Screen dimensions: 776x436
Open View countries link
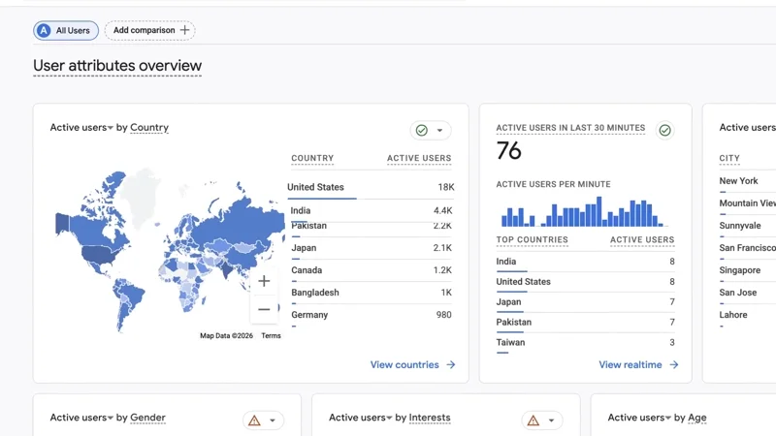[x=413, y=365]
